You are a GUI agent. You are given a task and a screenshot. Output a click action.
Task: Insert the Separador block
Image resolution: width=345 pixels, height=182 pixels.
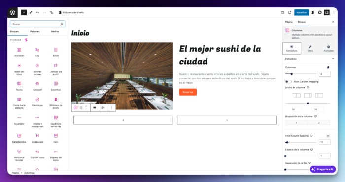point(19,120)
